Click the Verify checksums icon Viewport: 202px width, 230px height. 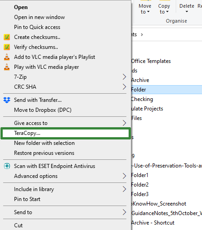tap(7, 47)
